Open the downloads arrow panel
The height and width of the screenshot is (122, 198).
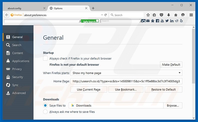[168, 15]
